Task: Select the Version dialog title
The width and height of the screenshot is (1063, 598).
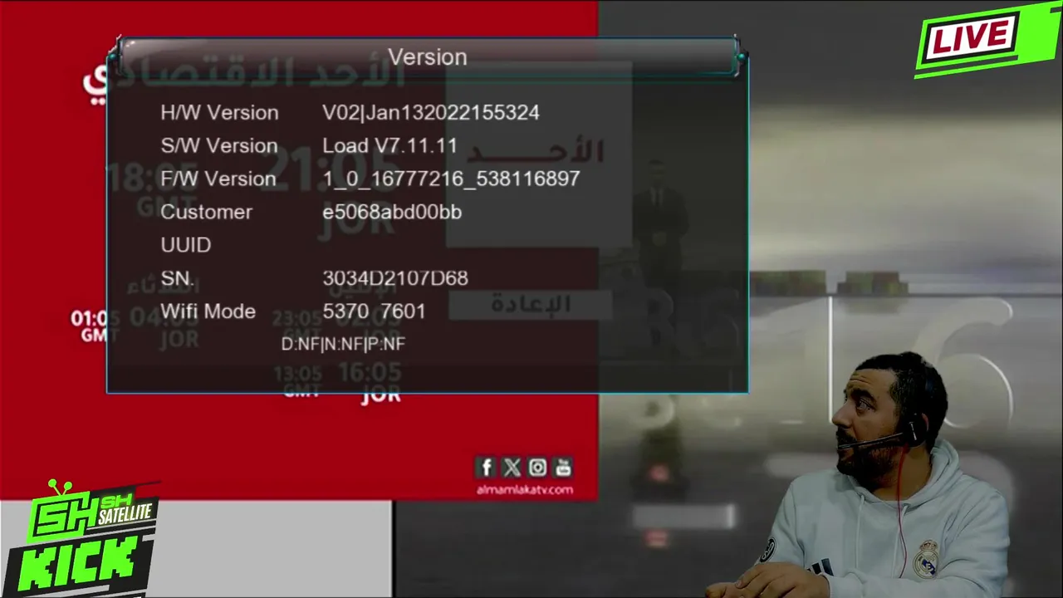Action: [x=428, y=57]
